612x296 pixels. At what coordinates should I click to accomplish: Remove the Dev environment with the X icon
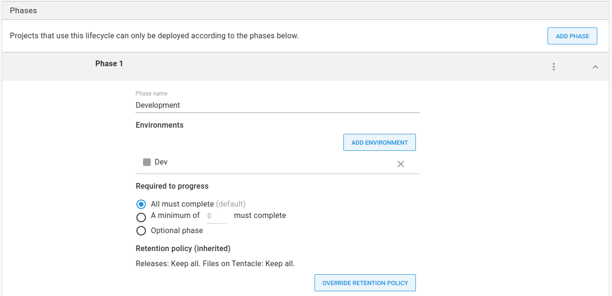tap(400, 164)
